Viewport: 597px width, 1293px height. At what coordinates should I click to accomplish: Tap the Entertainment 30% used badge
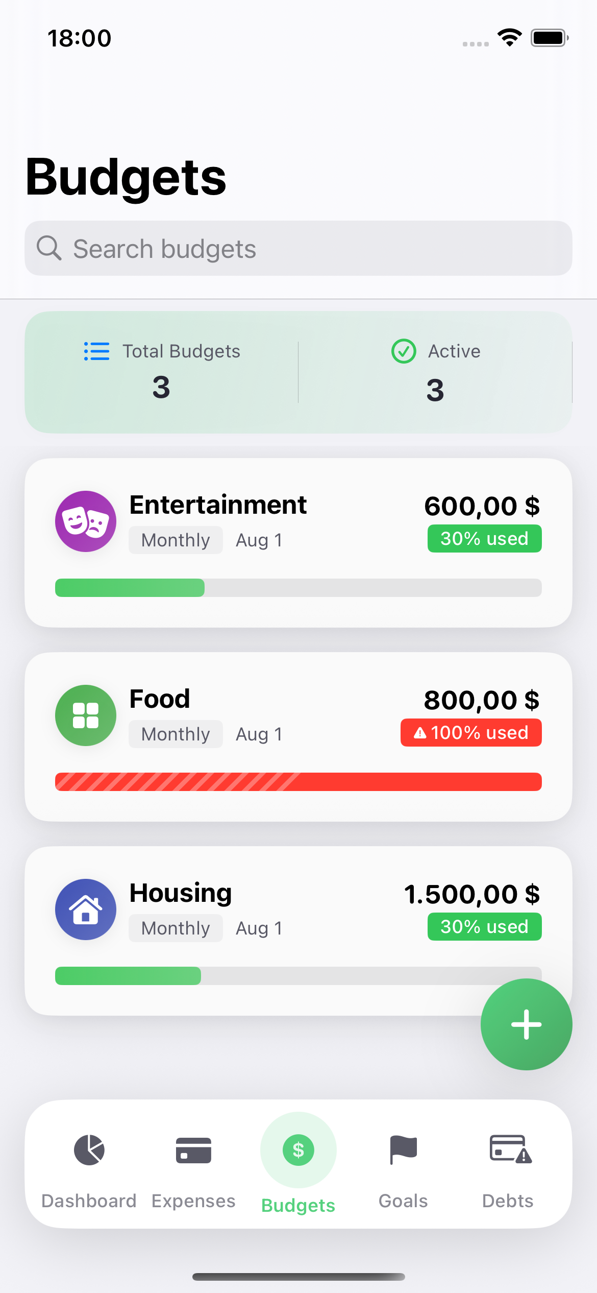pyautogui.click(x=484, y=539)
